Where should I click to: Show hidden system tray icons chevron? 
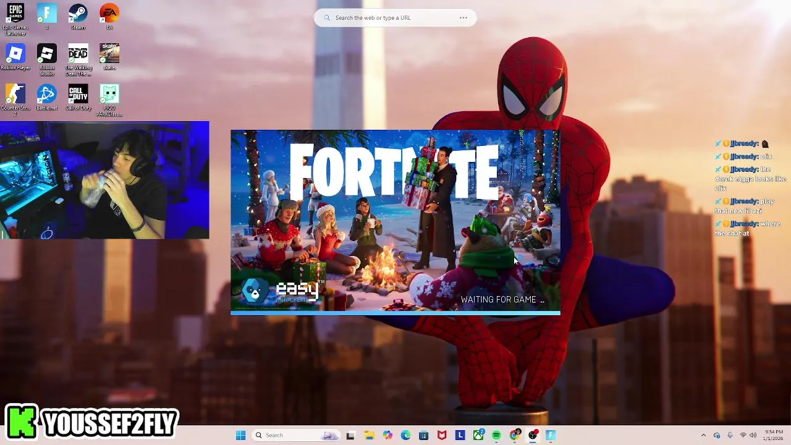click(703, 435)
